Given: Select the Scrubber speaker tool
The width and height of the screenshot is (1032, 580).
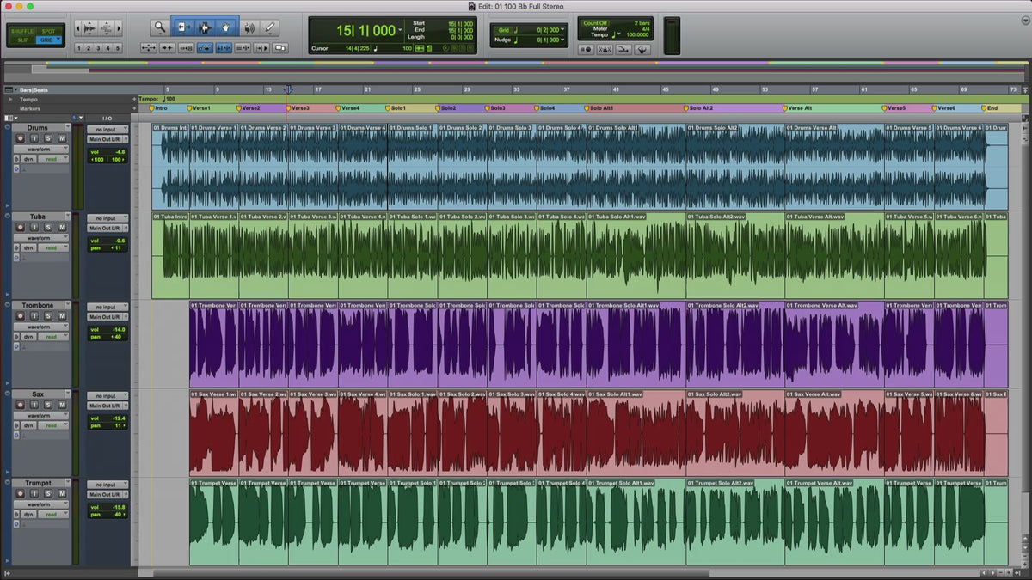Looking at the screenshot, I should (x=249, y=27).
